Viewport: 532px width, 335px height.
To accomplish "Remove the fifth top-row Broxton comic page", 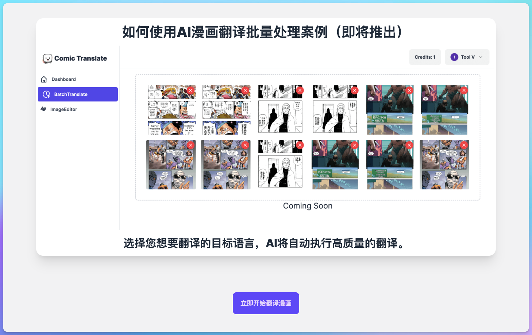I will (x=409, y=91).
